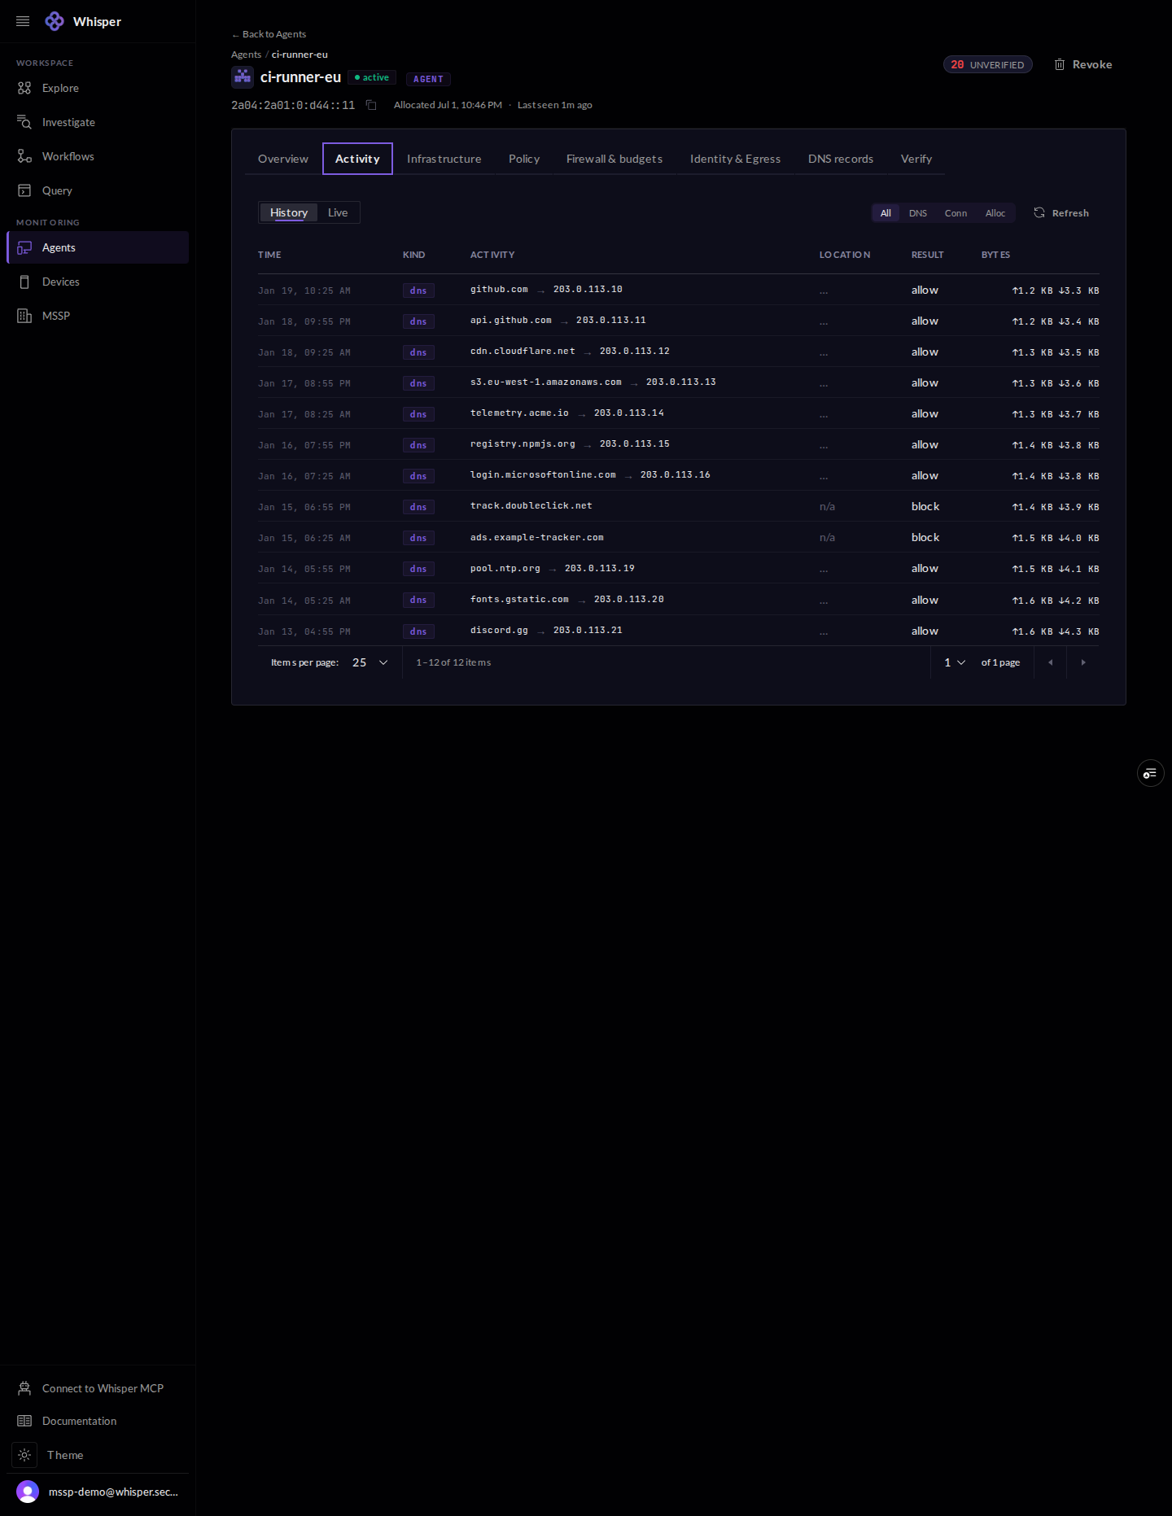Click the ci-runner-eu agent icon
This screenshot has width=1172, height=1516.
(243, 77)
